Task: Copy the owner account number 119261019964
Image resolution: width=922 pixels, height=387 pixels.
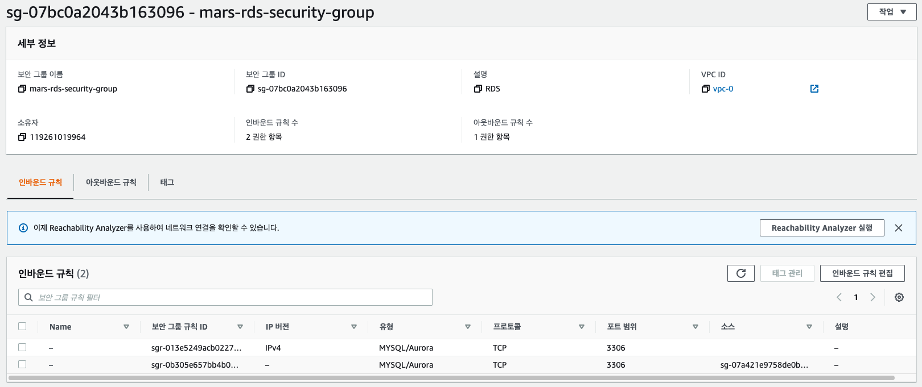Action: [22, 137]
